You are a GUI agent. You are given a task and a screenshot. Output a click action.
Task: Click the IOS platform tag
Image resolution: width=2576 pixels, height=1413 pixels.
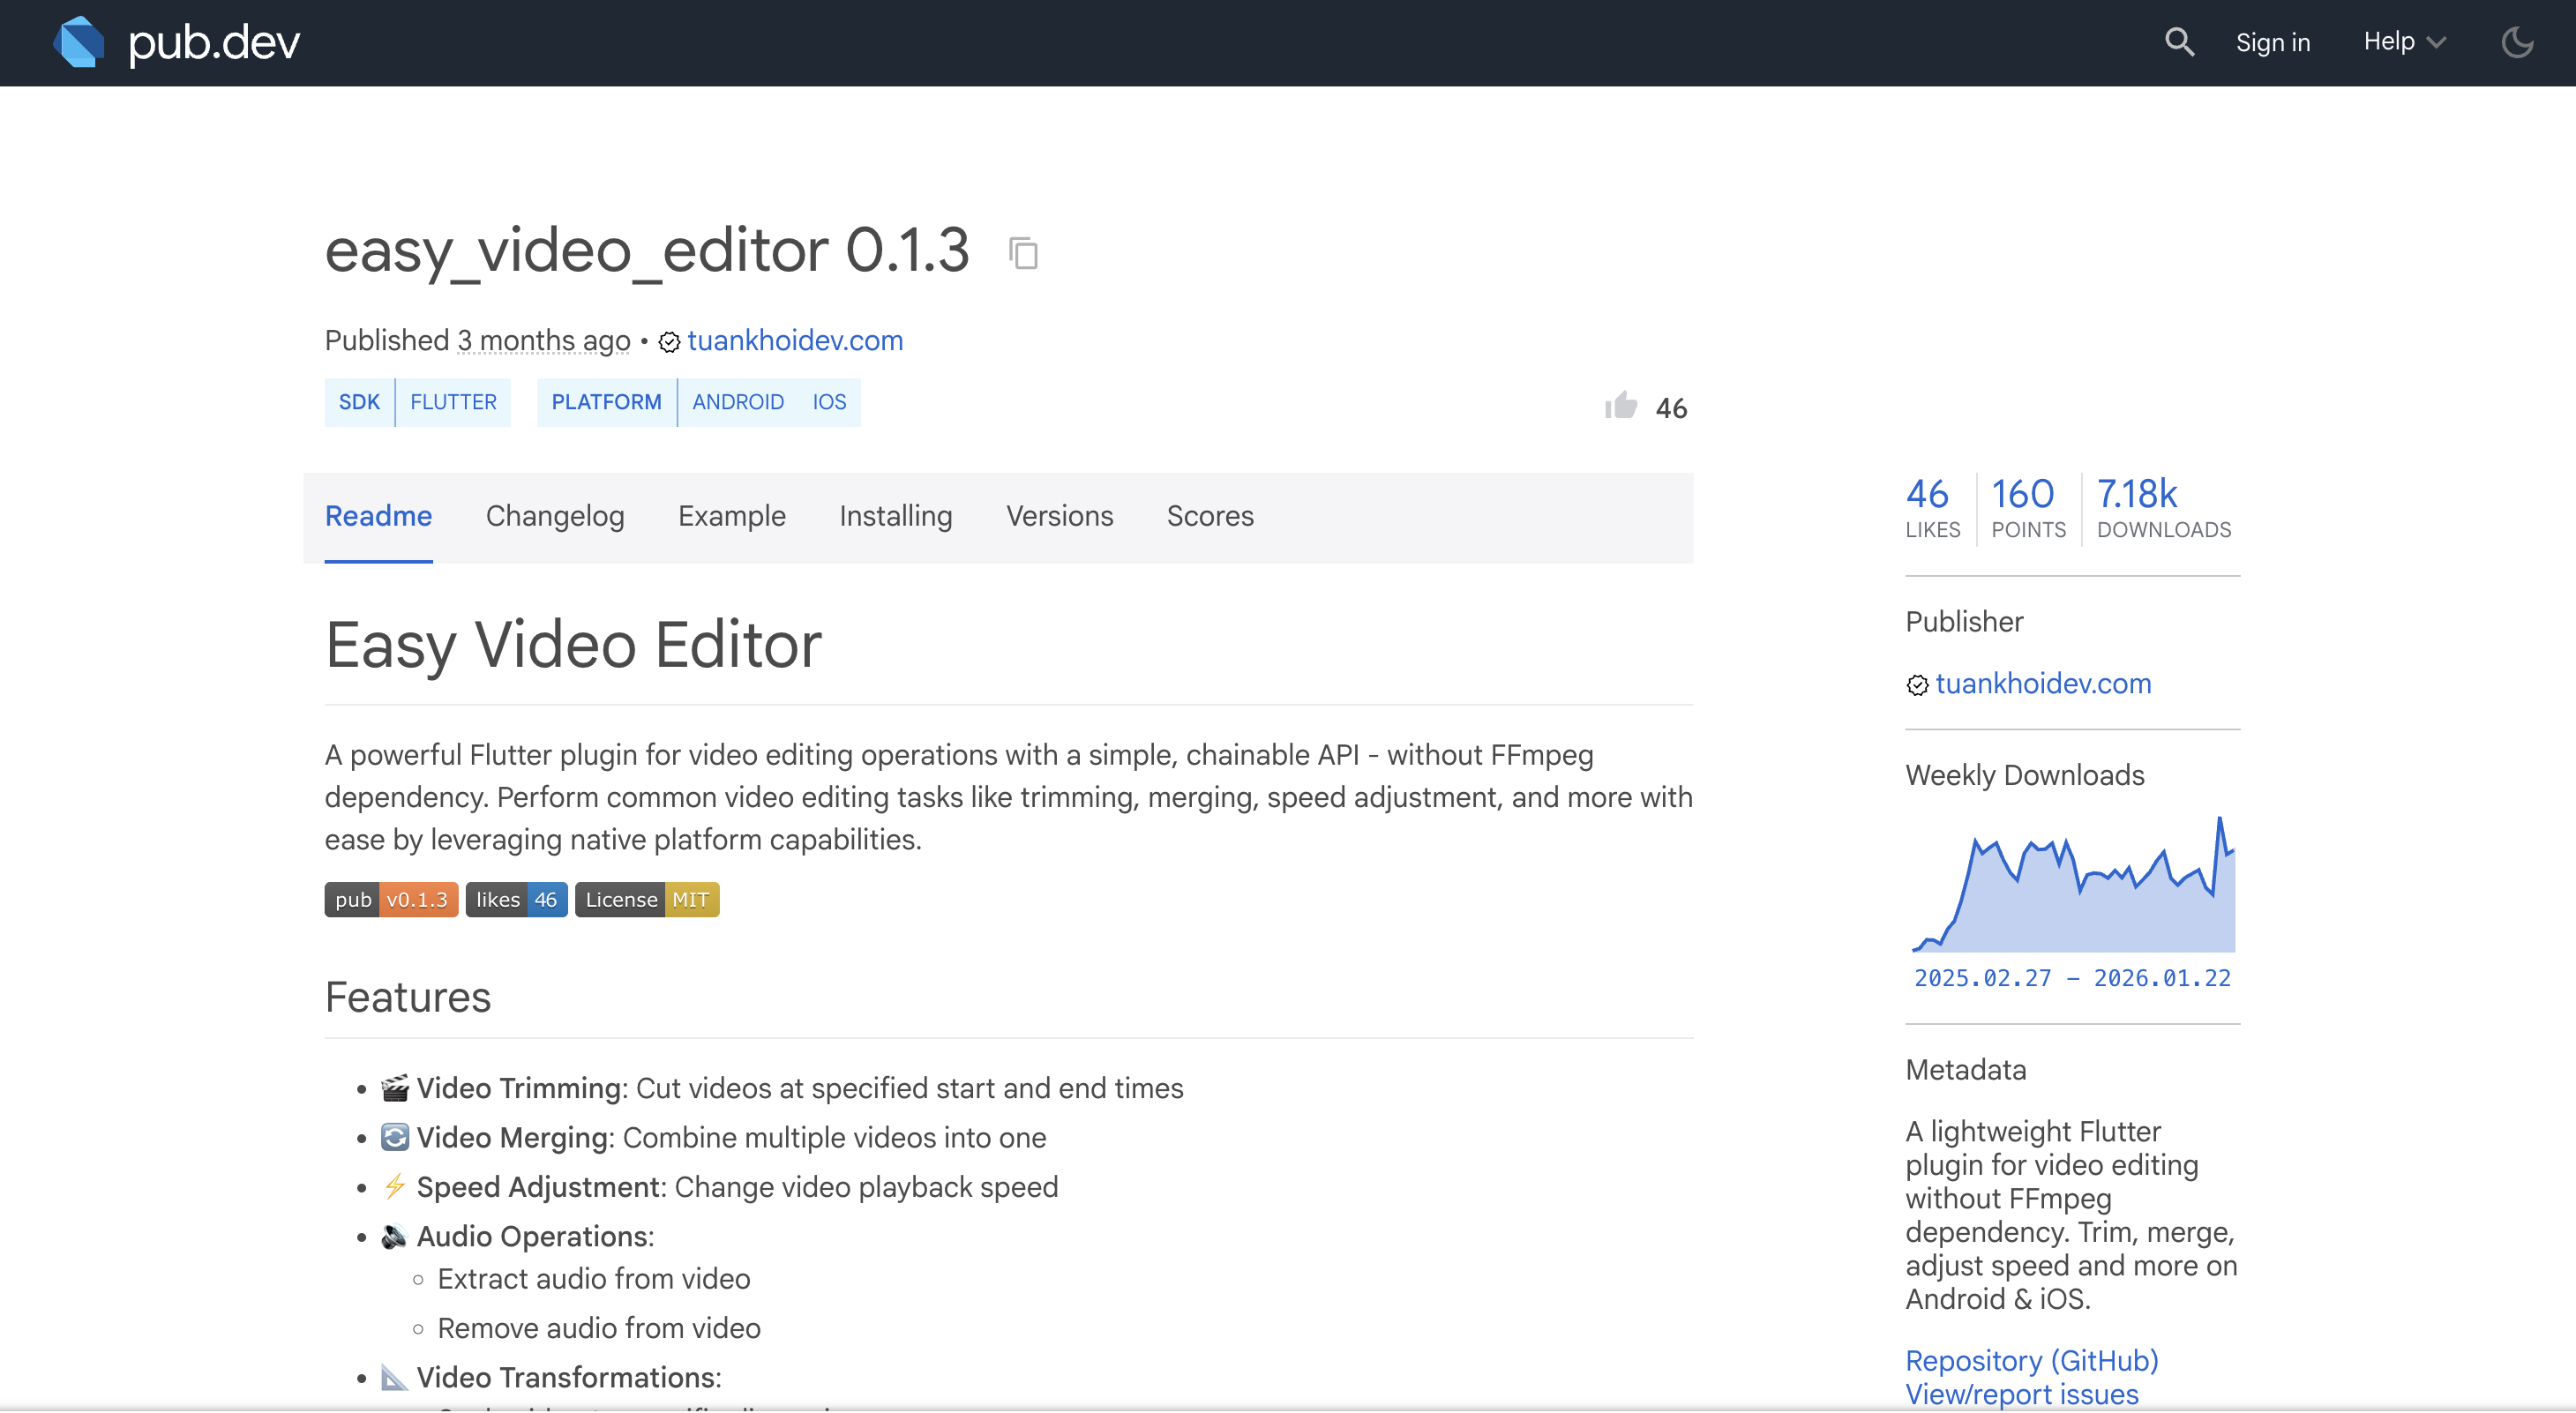click(x=829, y=402)
